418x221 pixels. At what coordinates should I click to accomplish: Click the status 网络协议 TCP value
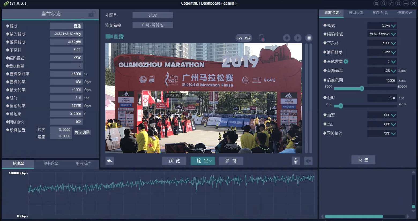coord(66,122)
